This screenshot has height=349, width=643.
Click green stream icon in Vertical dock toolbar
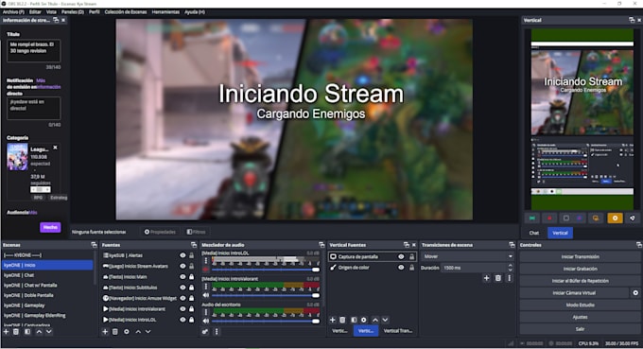[532, 218]
